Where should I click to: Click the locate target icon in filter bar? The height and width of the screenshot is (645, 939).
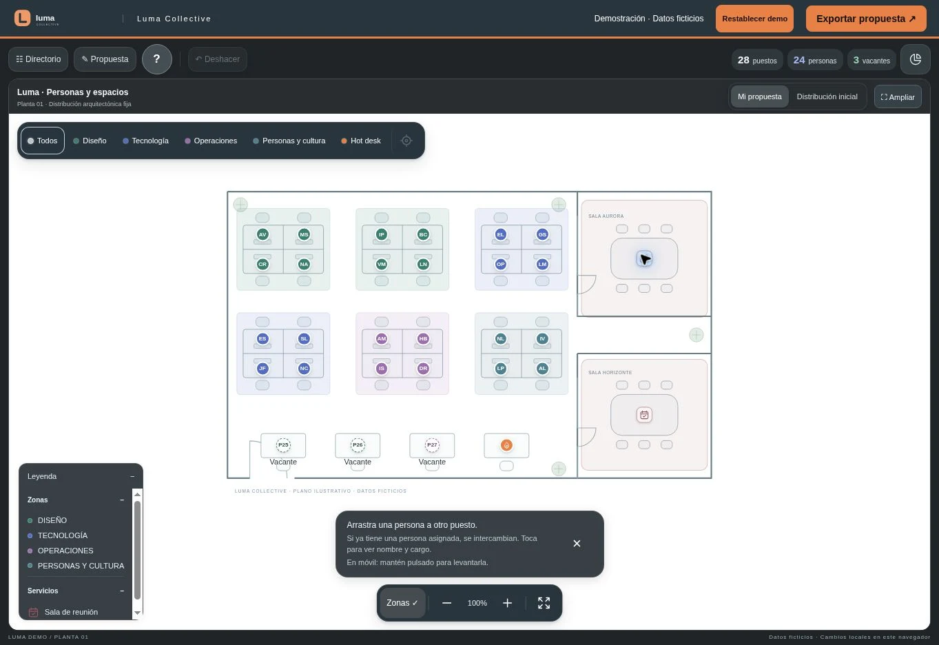(x=406, y=141)
